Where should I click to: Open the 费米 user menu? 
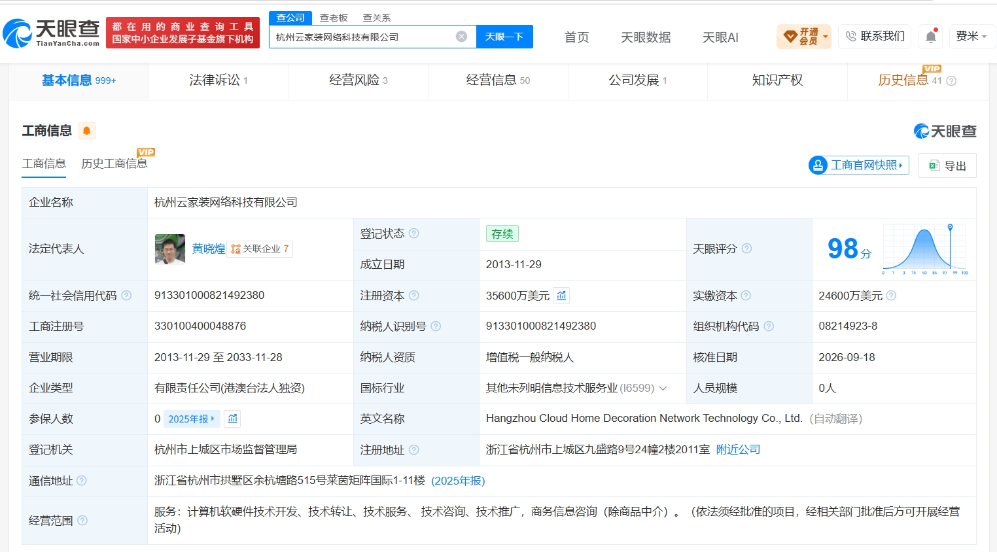pos(971,37)
